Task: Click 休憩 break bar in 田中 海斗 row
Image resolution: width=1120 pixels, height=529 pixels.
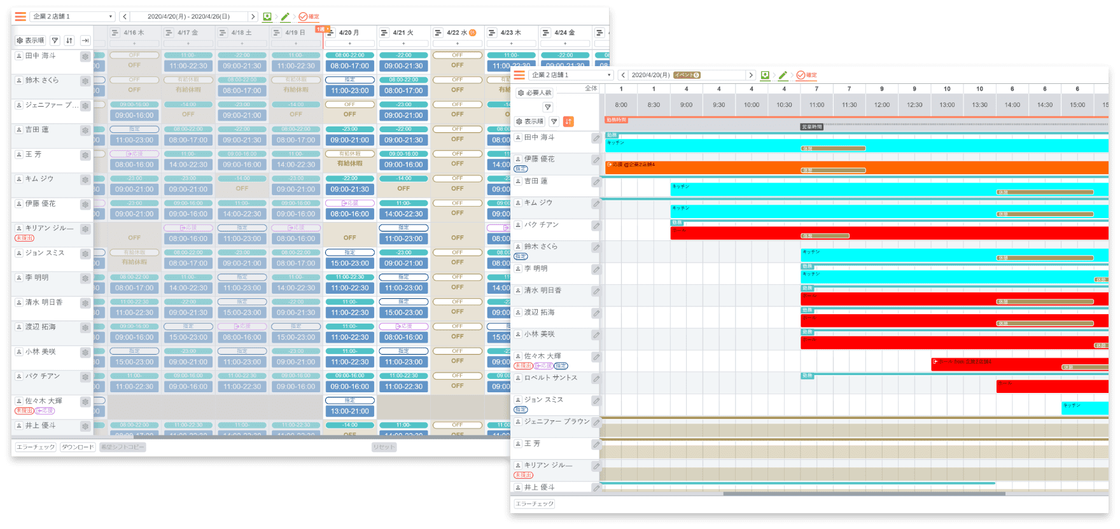Action: tap(833, 149)
